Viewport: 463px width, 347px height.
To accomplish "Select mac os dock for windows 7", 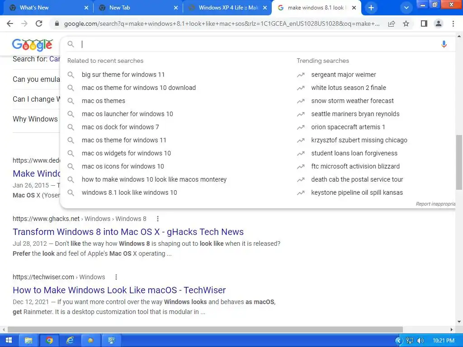I will [x=120, y=127].
